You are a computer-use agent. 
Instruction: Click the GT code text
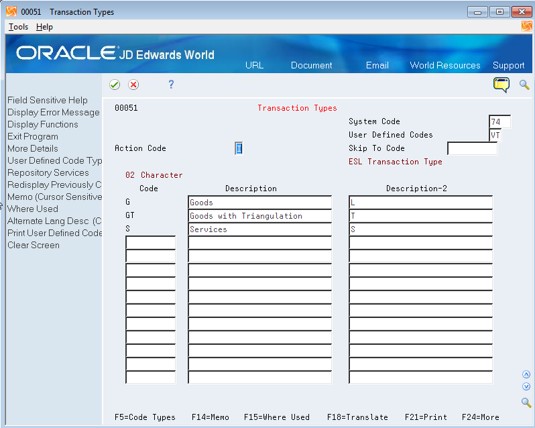[130, 215]
